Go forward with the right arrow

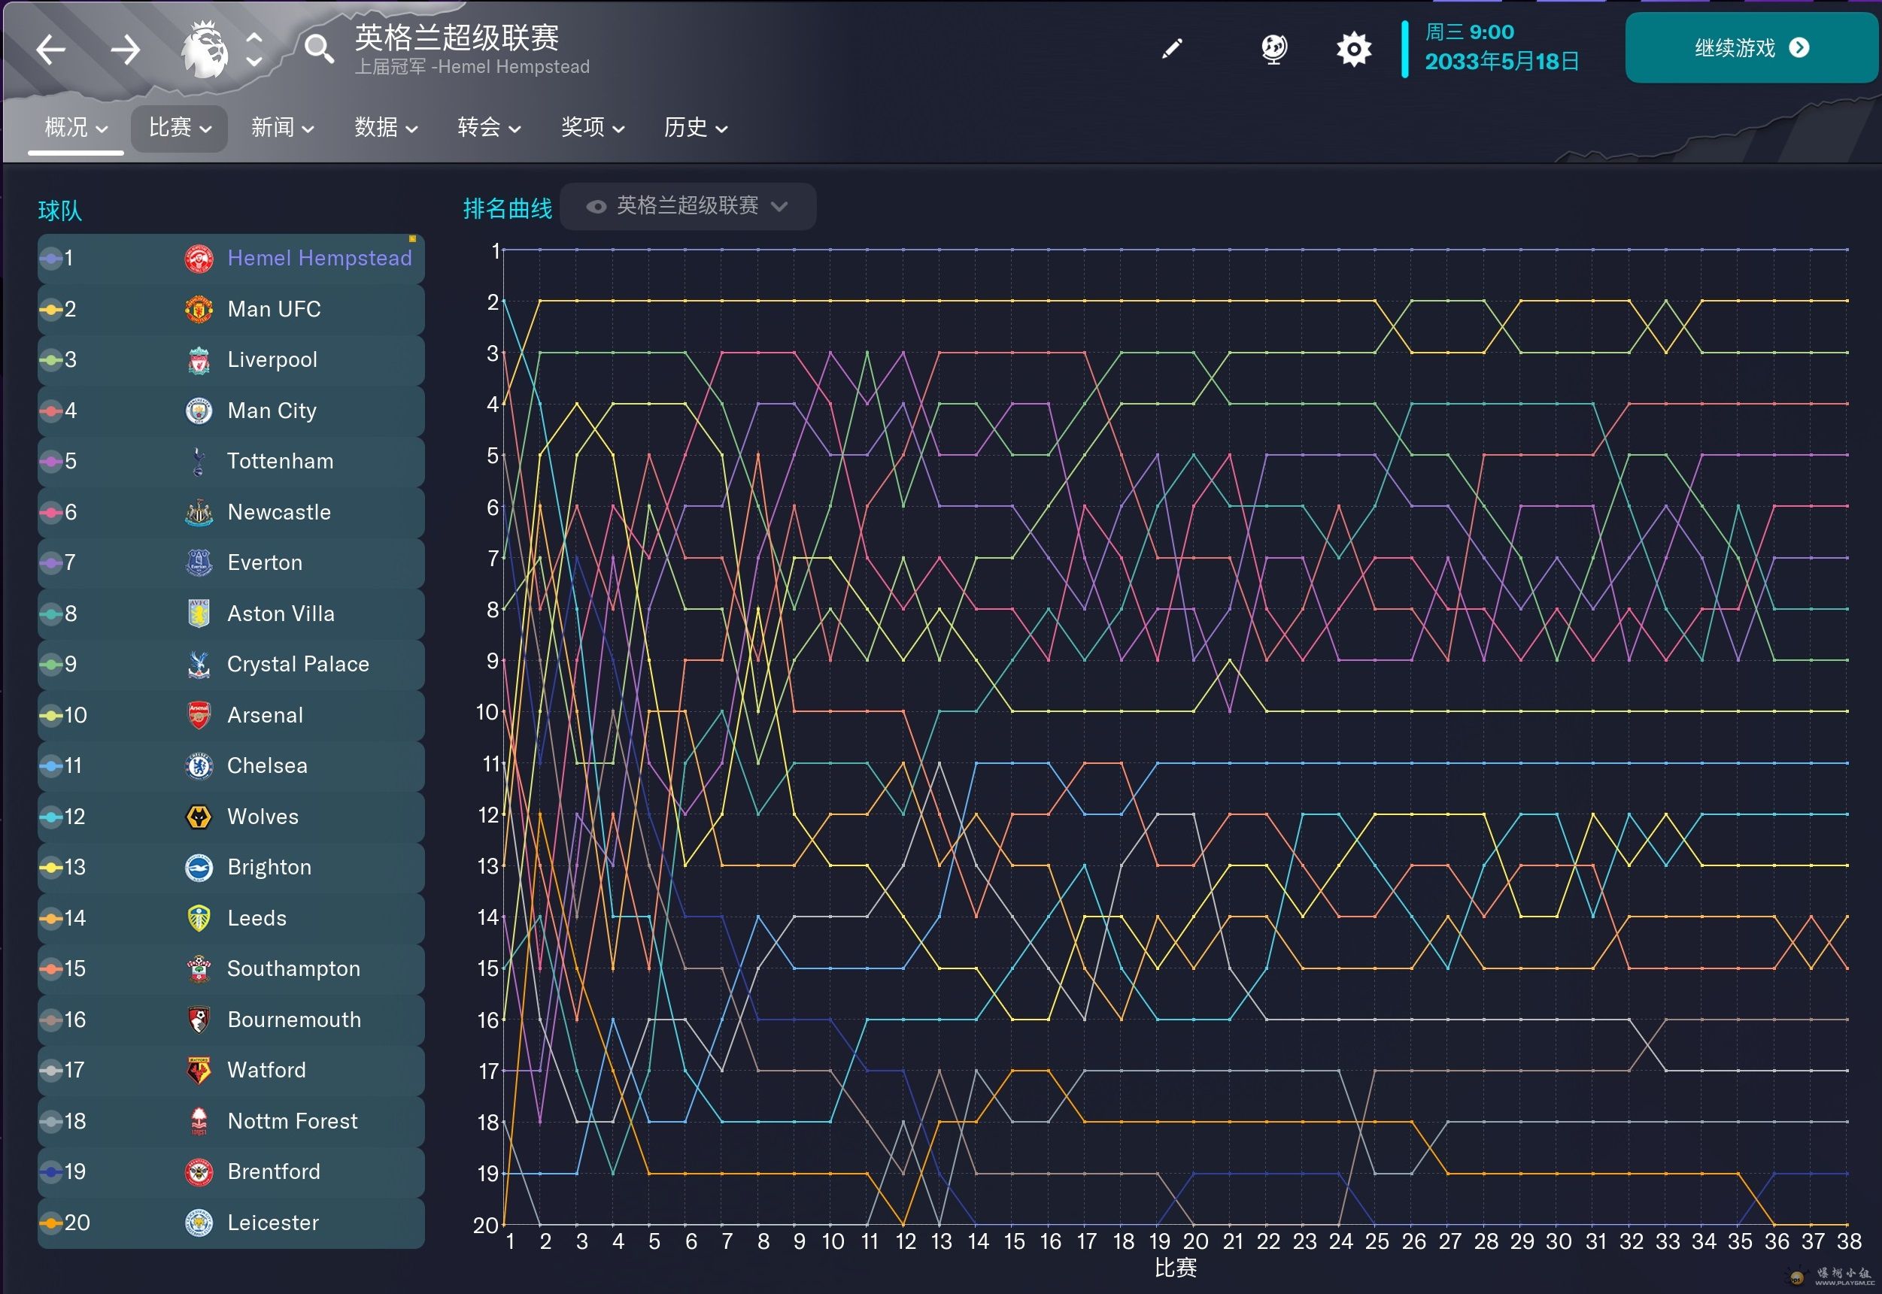(125, 50)
